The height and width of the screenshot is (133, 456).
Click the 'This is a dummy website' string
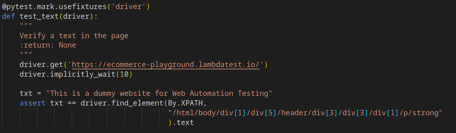pyautogui.click(x=159, y=93)
